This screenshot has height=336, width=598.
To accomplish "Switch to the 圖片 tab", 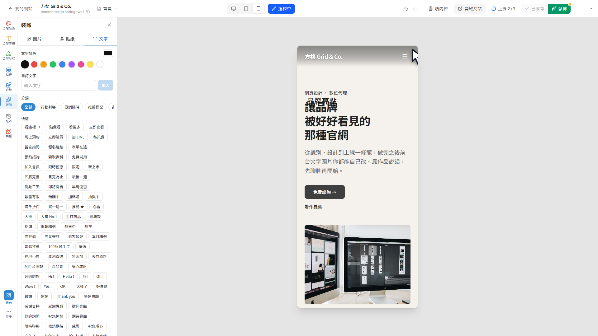I will pos(34,39).
